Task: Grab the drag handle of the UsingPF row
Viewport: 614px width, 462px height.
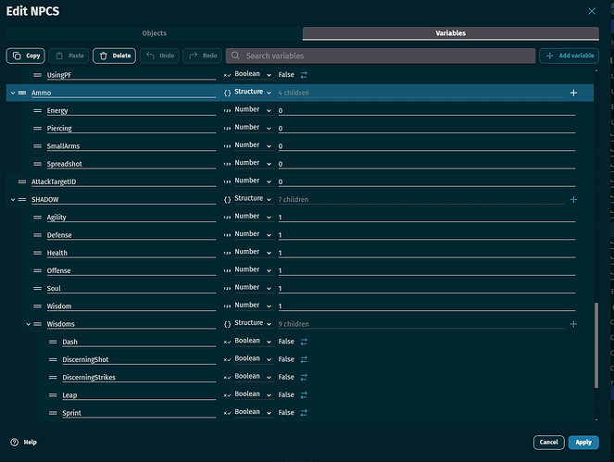Action: click(x=37, y=75)
